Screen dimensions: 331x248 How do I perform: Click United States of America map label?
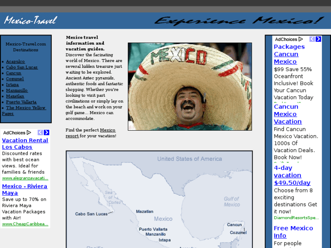pyautogui.click(x=189, y=159)
